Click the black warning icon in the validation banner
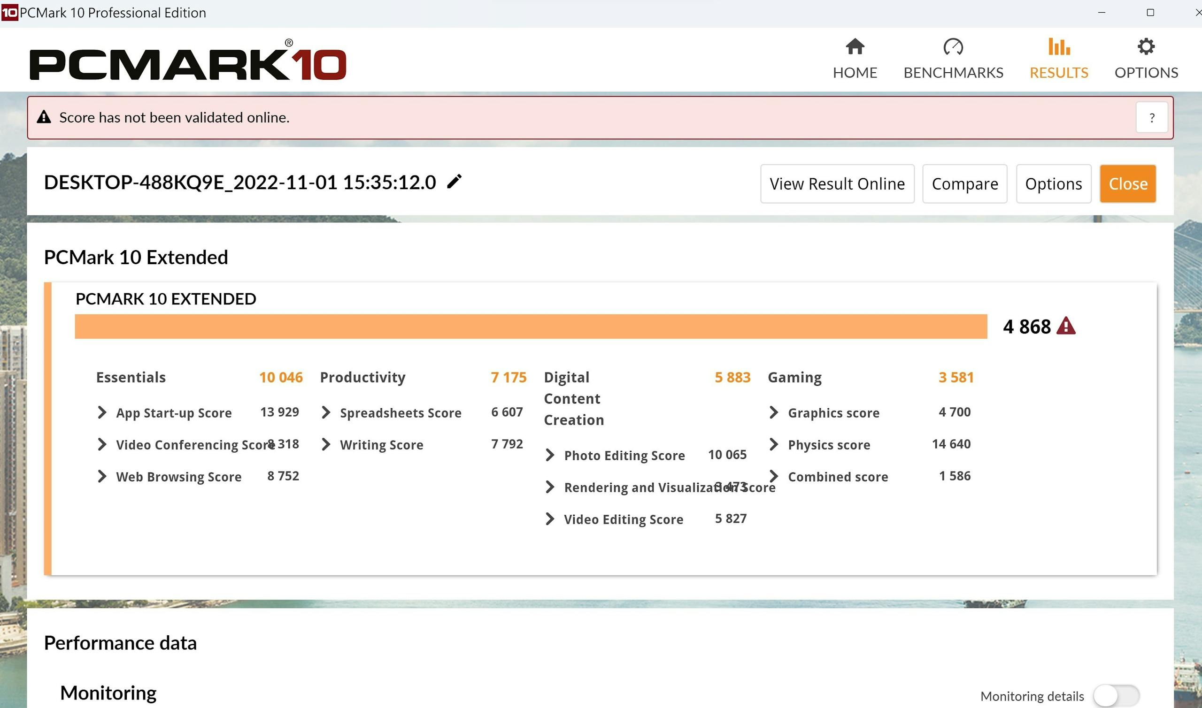Screen dimensions: 1202x708 click(44, 117)
